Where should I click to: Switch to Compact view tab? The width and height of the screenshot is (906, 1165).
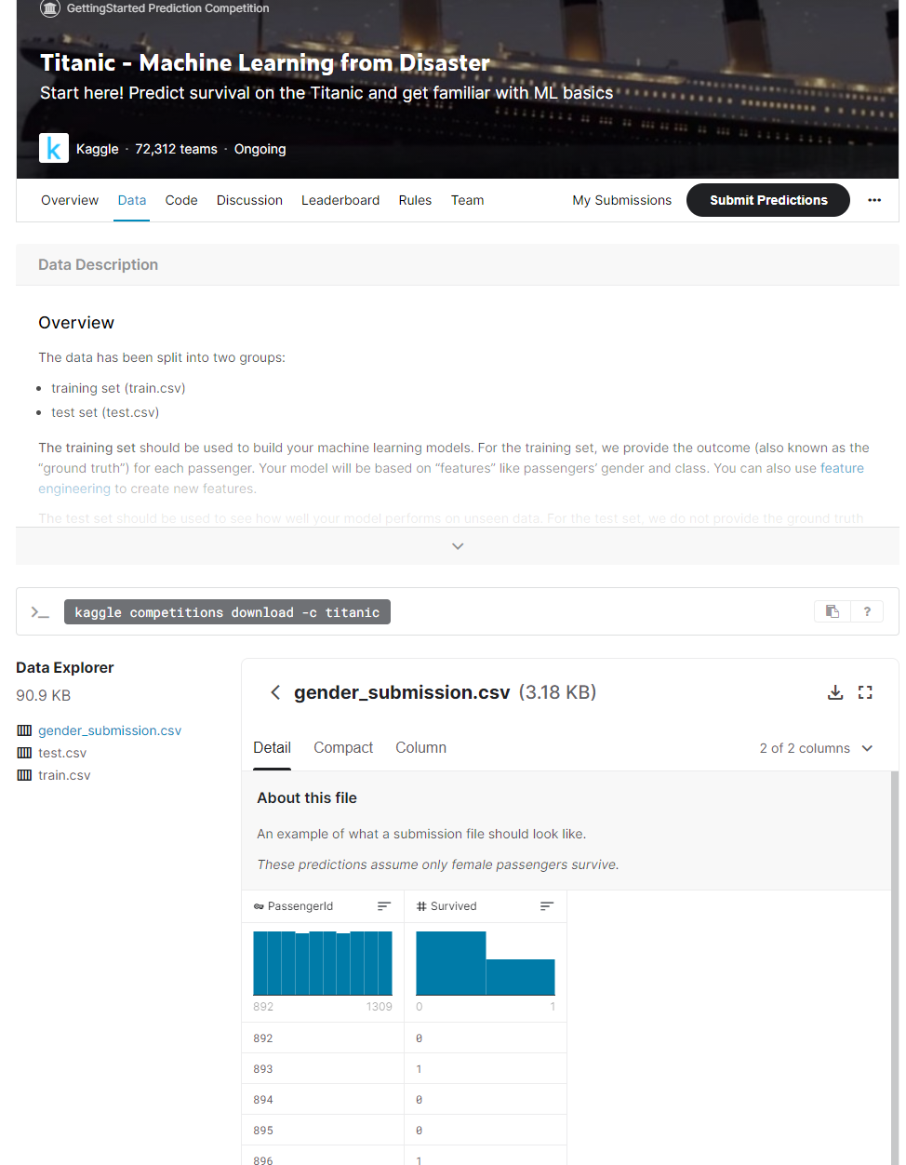[343, 747]
